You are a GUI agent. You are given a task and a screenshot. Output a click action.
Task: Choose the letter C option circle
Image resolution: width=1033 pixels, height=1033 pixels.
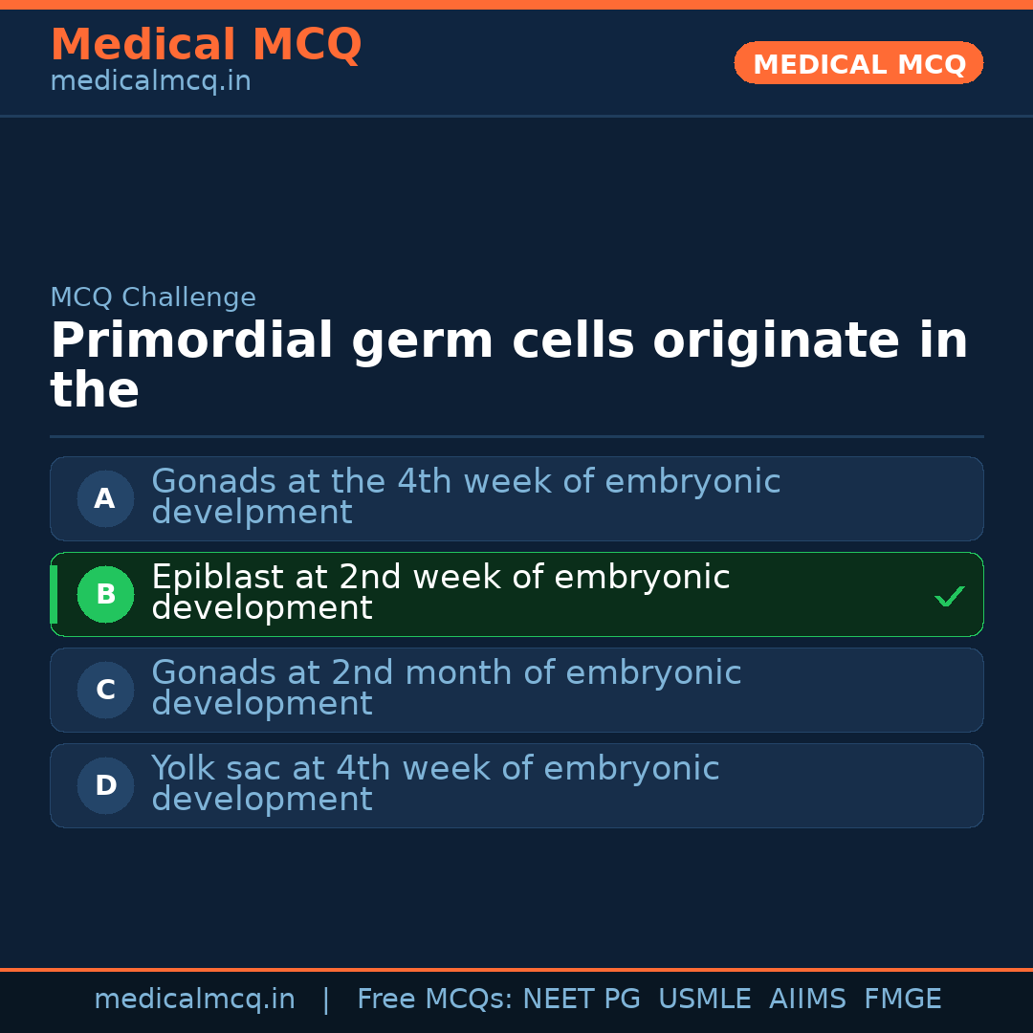click(x=105, y=690)
